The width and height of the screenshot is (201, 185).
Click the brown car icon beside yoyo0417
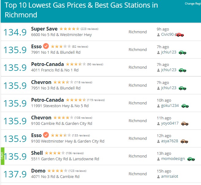[184, 124]
